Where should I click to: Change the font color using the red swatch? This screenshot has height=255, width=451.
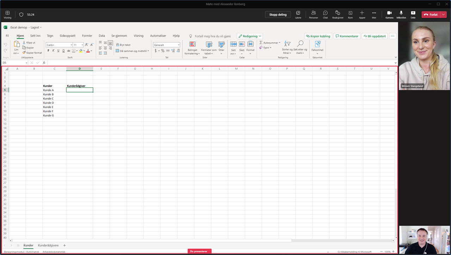point(88,50)
